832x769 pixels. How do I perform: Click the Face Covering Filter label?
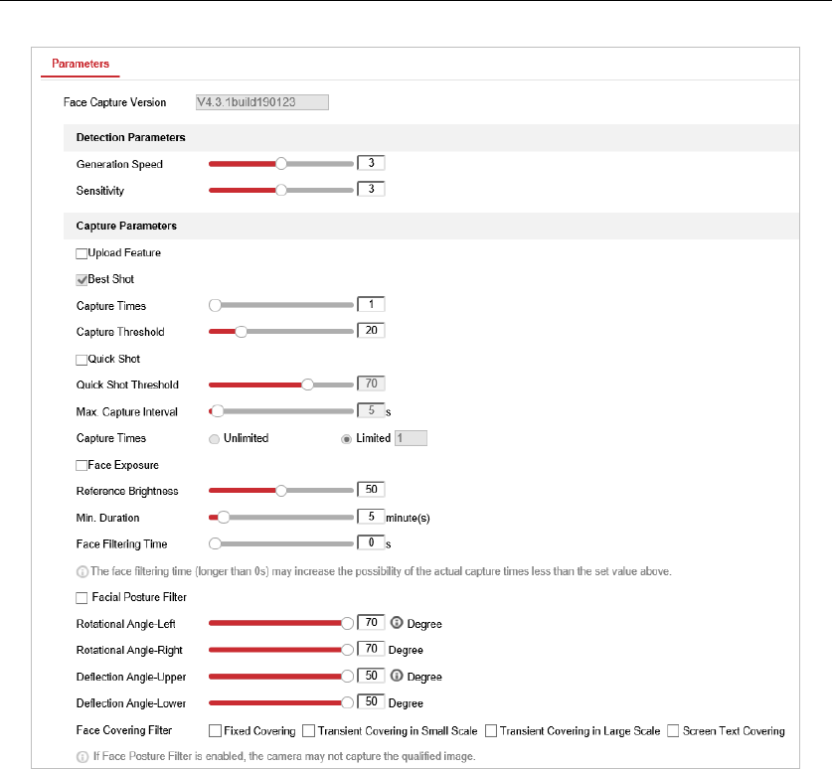coord(124,730)
